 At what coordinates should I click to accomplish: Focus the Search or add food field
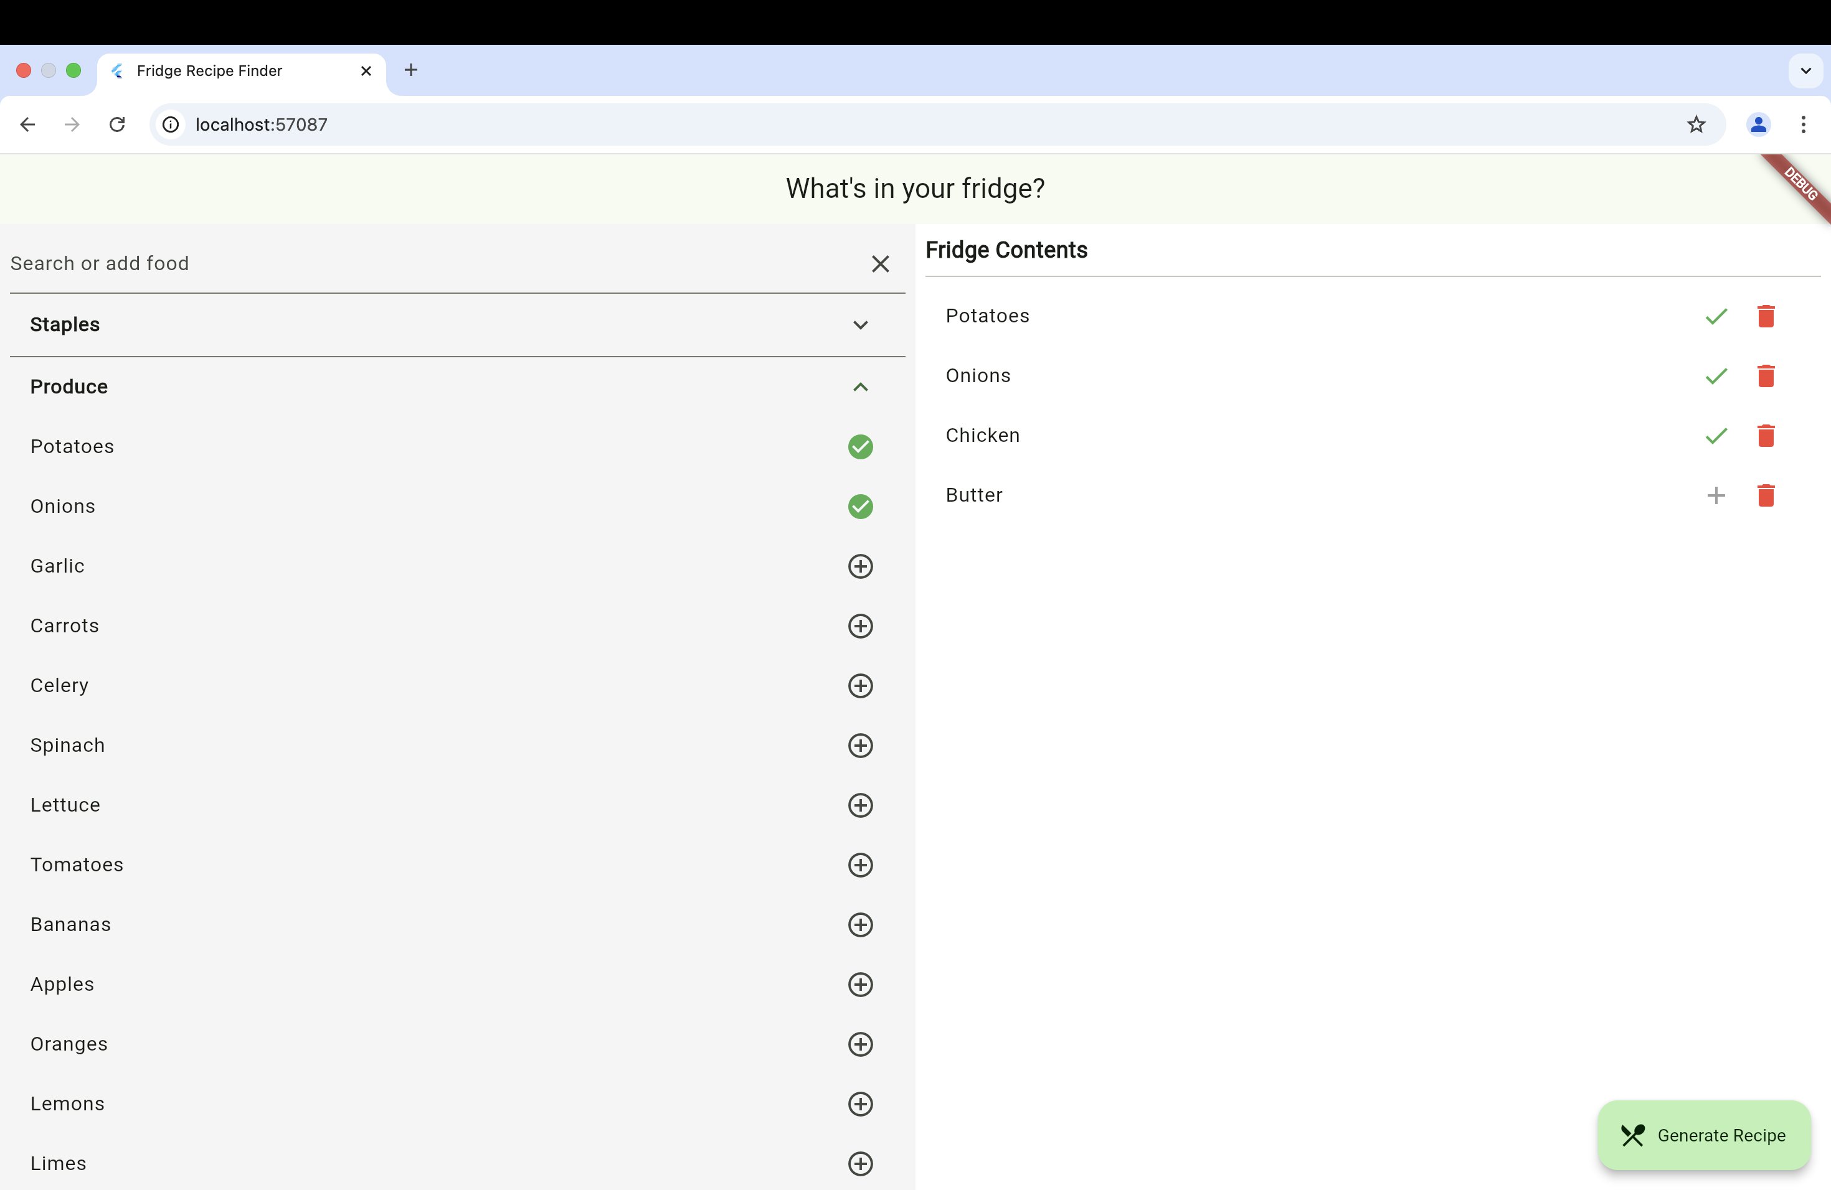pos(431,264)
